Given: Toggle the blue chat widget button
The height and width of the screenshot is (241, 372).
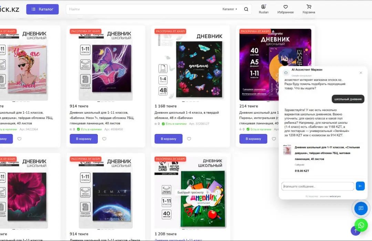Looking at the screenshot, I should [x=361, y=208].
